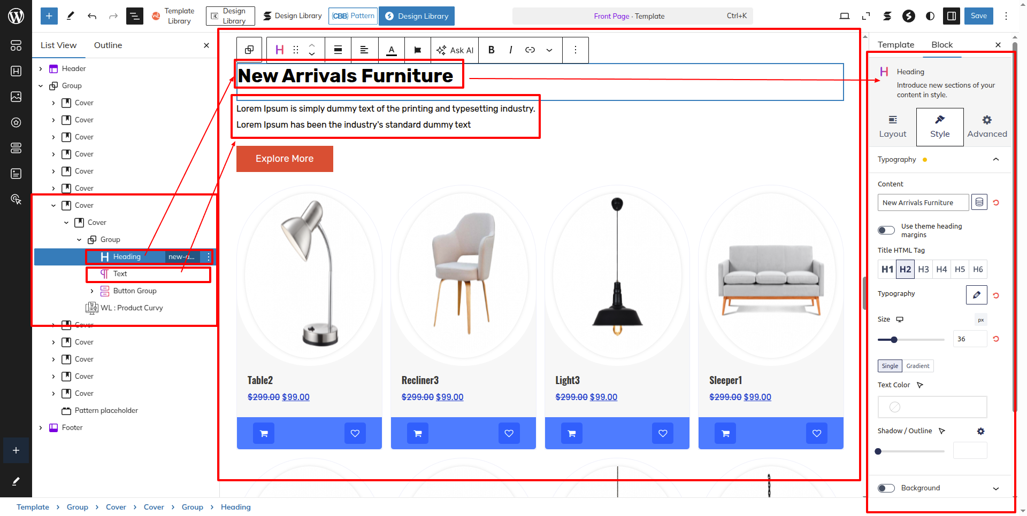Viewport: 1027px width, 516px height.
Task: Open the Template sidebar tab
Action: [x=896, y=45]
